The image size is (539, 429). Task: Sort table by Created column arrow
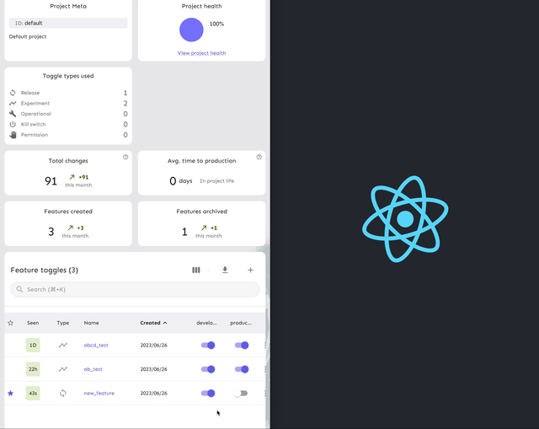(x=165, y=323)
